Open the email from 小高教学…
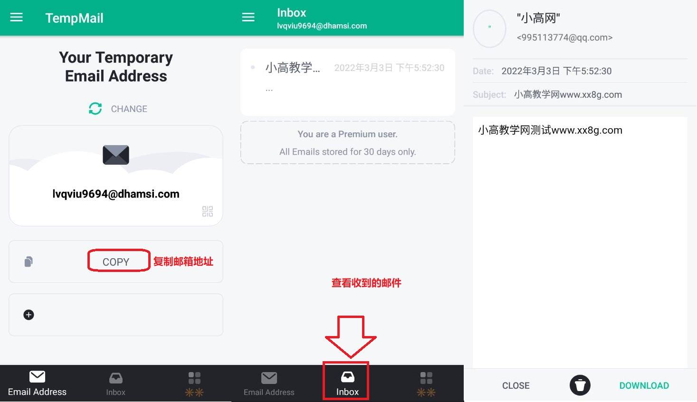The height and width of the screenshot is (402, 697). (x=348, y=82)
